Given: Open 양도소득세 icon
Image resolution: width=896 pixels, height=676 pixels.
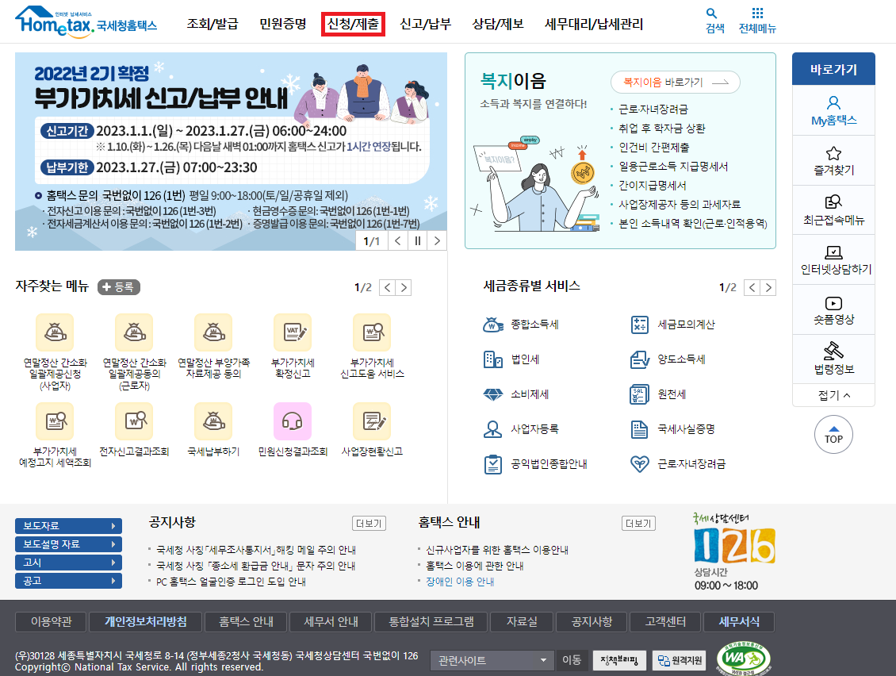Looking at the screenshot, I should pos(639,359).
